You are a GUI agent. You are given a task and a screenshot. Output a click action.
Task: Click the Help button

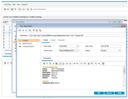coord(119,93)
